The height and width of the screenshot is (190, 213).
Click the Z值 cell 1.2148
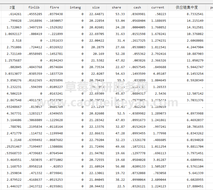(12, 140)
